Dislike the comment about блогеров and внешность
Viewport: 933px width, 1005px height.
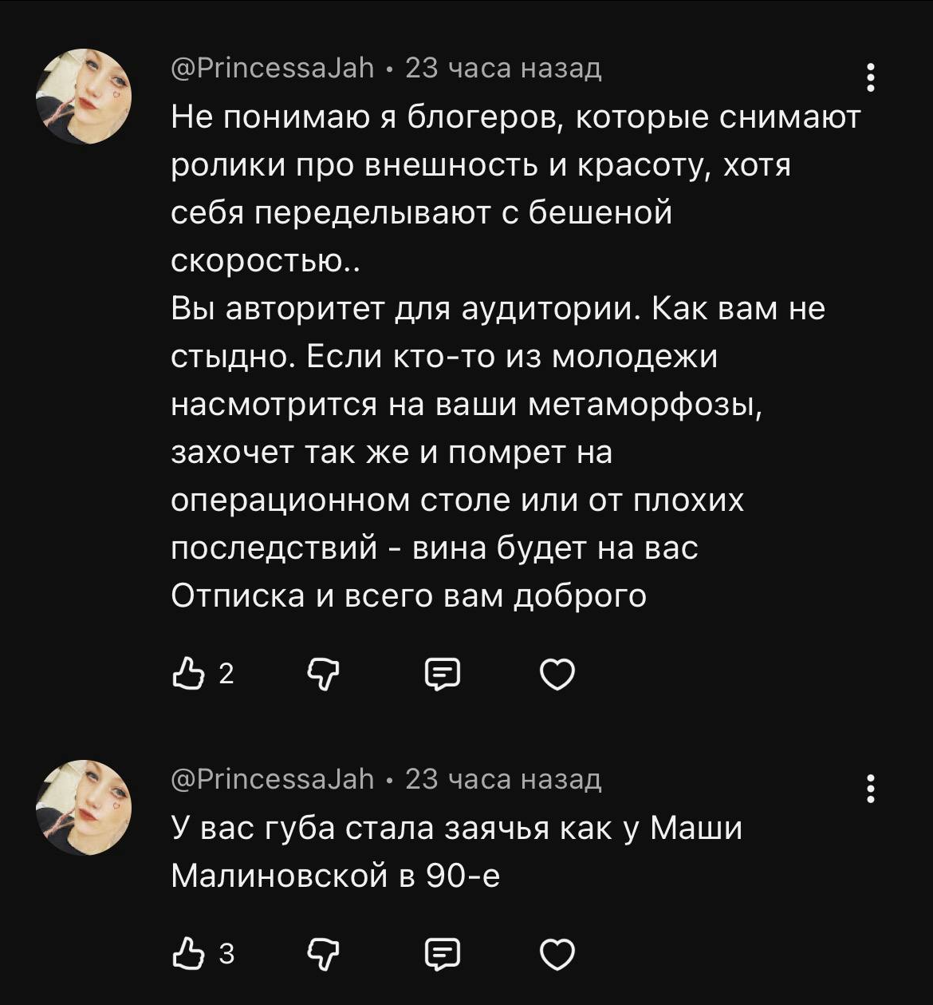point(323,675)
